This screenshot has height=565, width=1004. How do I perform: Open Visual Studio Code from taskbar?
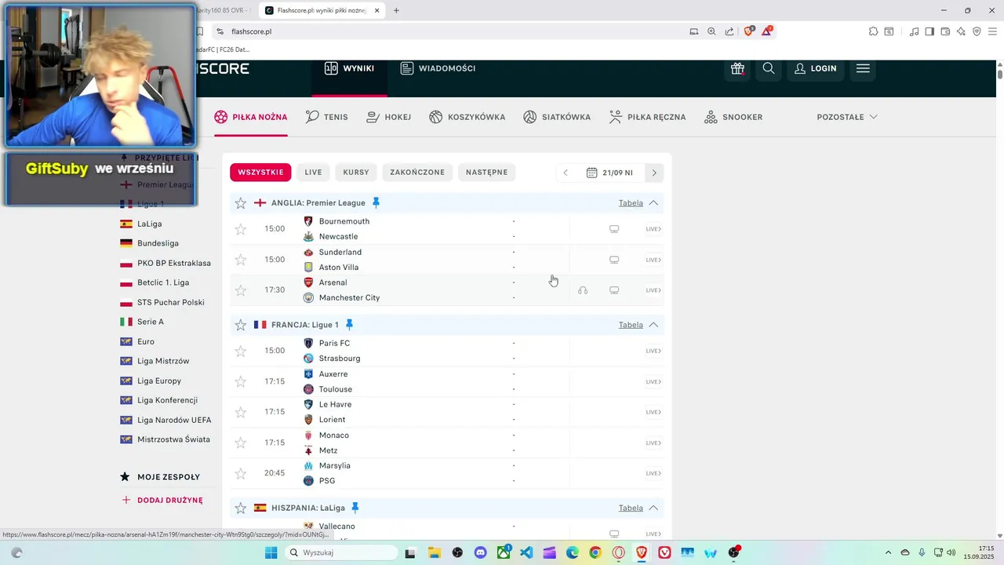coord(526,552)
